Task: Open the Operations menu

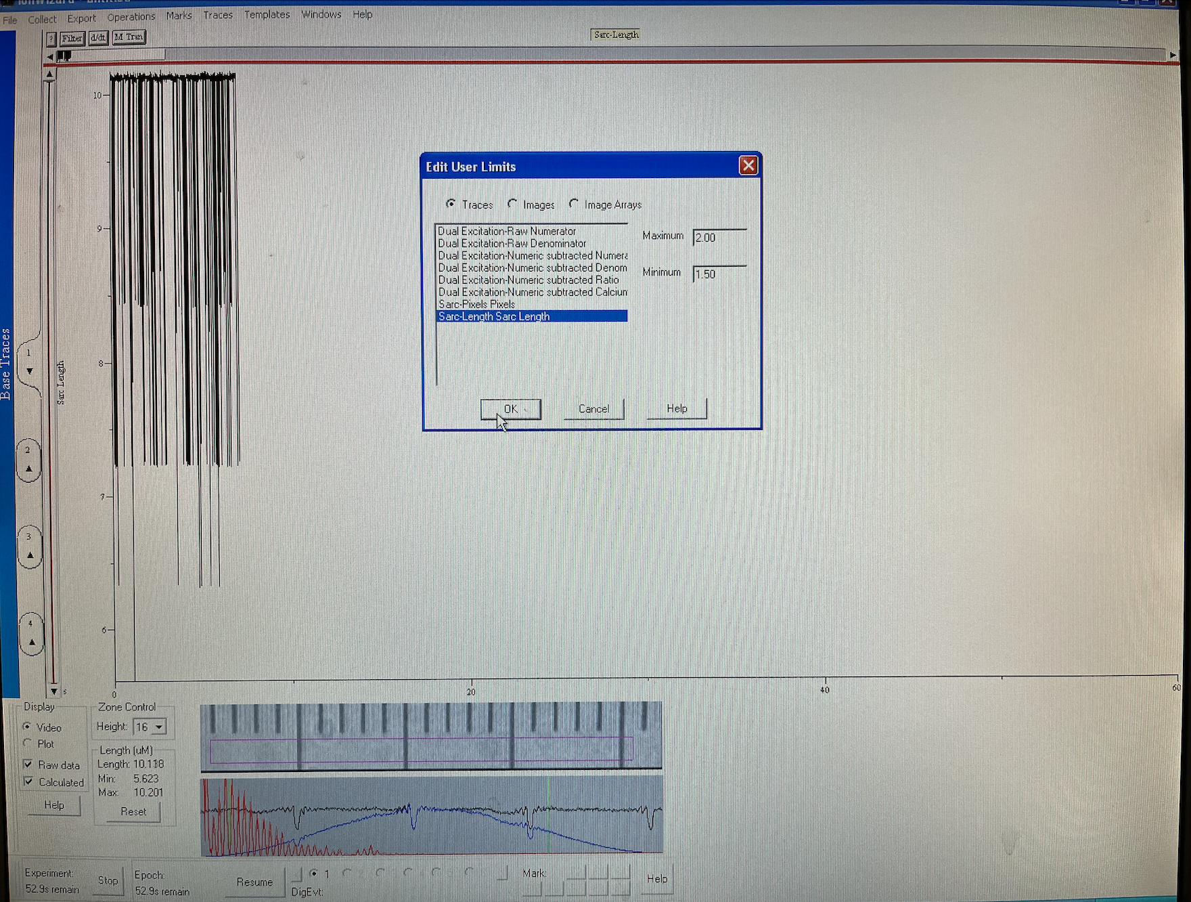Action: (x=131, y=17)
